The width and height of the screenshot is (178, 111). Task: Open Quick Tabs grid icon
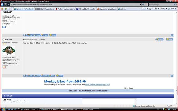tap(10, 9)
